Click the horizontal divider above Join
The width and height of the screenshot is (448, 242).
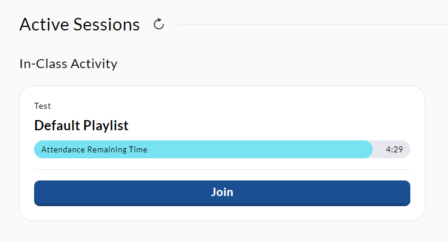[222, 169]
